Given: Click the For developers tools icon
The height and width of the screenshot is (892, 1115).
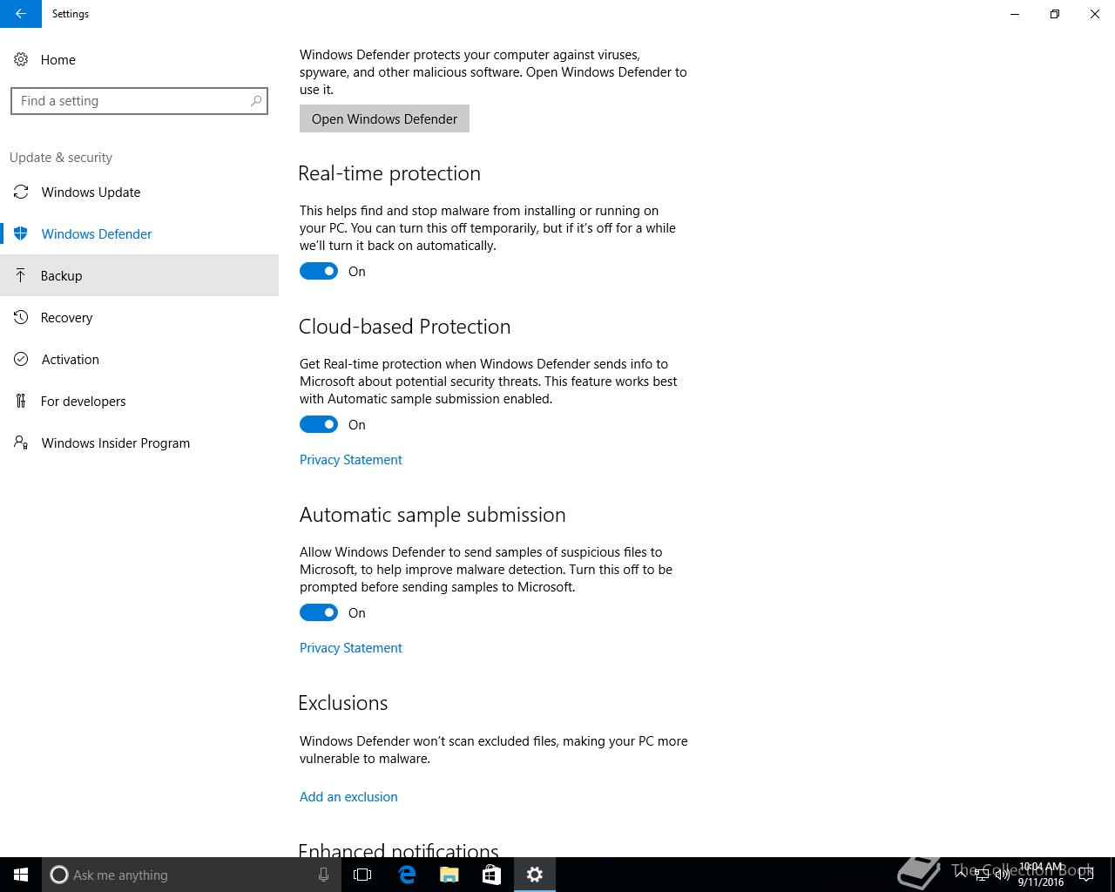Looking at the screenshot, I should click(x=21, y=401).
